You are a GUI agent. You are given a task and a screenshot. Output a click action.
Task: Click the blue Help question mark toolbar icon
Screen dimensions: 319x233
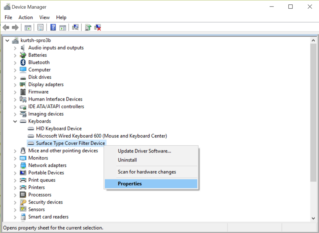point(53,27)
